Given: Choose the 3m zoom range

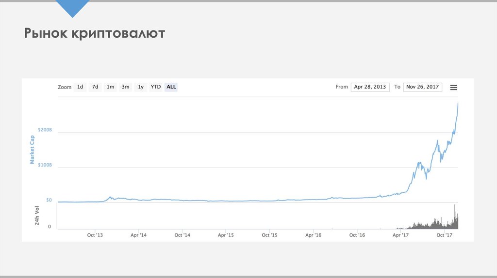Looking at the screenshot, I should (125, 87).
